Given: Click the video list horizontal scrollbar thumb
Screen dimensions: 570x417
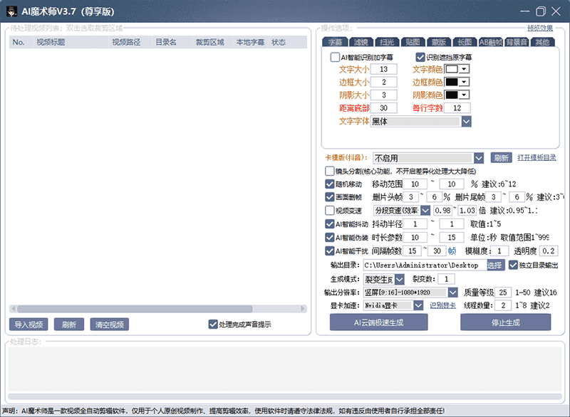Looking at the screenshot, I should click(x=135, y=309).
